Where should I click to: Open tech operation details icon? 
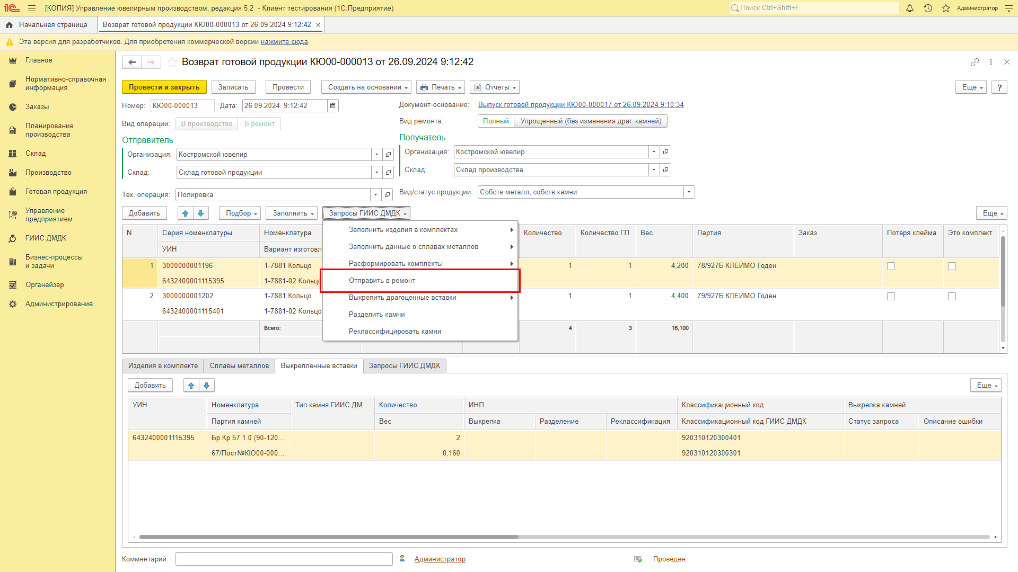[387, 195]
